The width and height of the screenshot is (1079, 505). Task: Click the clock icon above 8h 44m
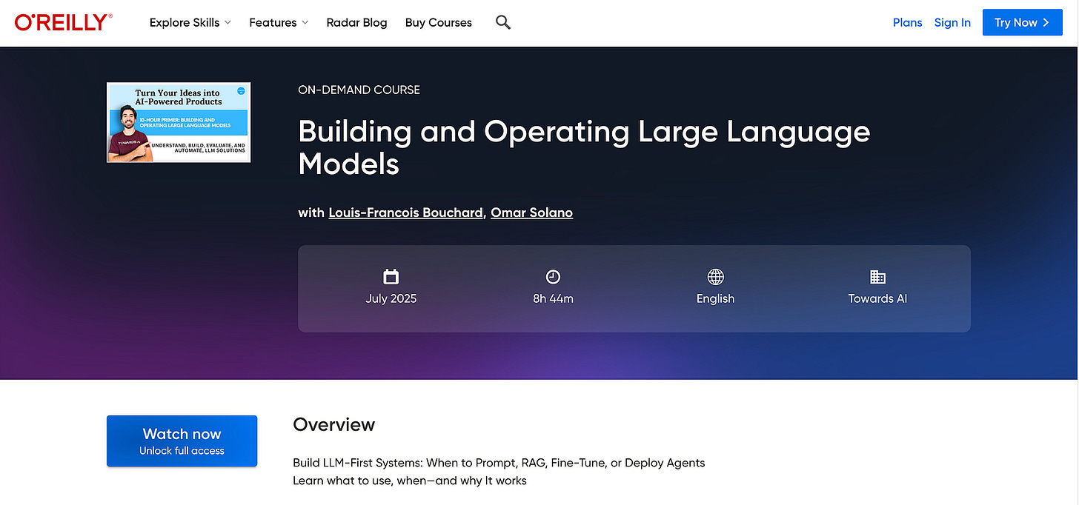pyautogui.click(x=553, y=277)
